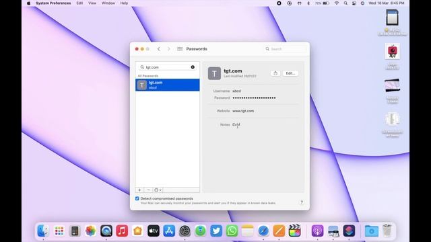Open the SD card icon on desktop
This screenshot has height=242, width=431.
pos(392,17)
